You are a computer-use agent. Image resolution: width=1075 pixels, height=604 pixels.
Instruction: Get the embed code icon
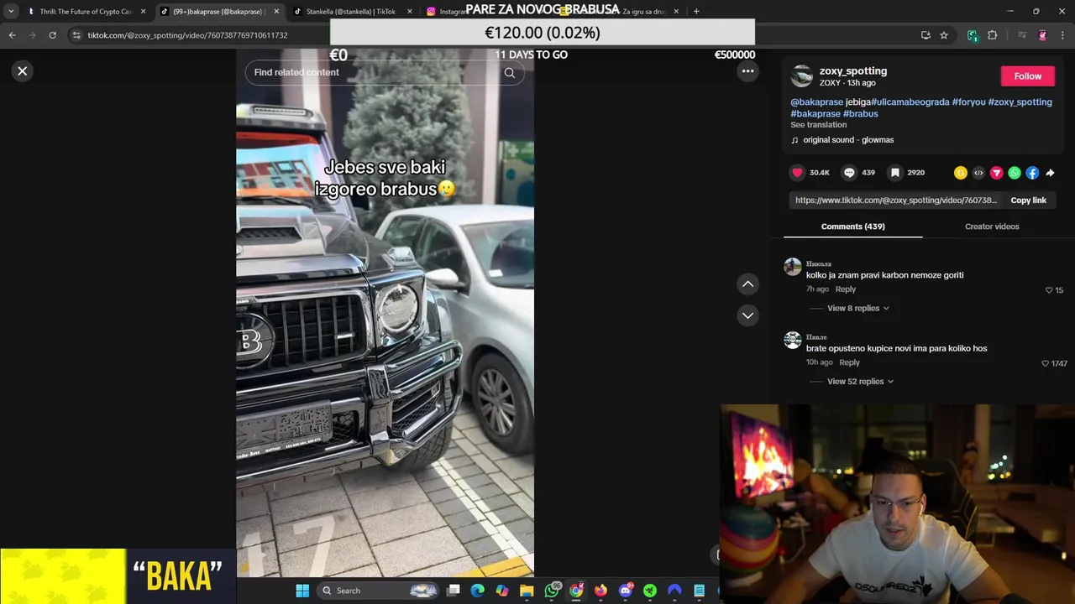(978, 173)
